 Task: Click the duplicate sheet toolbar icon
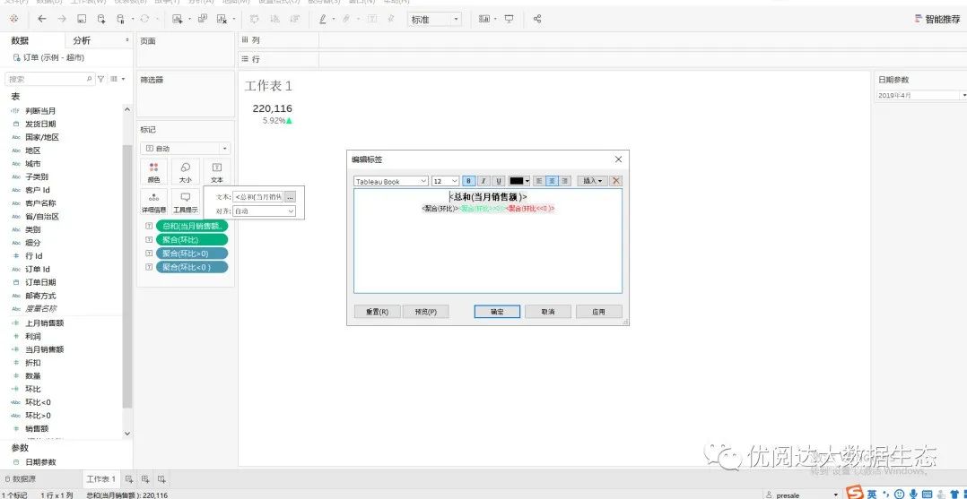[x=203, y=19]
